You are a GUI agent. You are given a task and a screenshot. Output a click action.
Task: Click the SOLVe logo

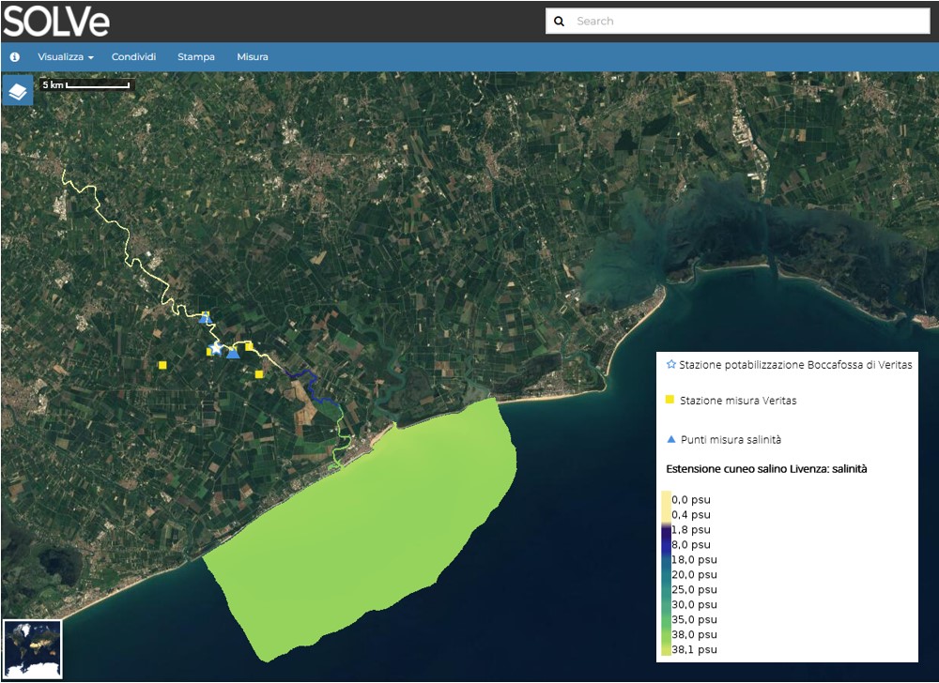55,21
